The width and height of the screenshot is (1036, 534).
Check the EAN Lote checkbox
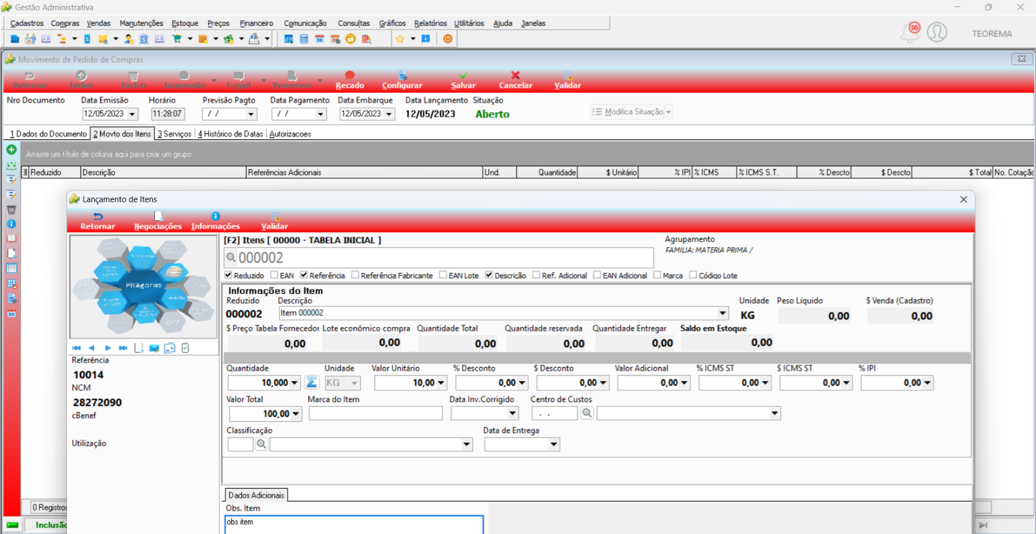point(443,275)
